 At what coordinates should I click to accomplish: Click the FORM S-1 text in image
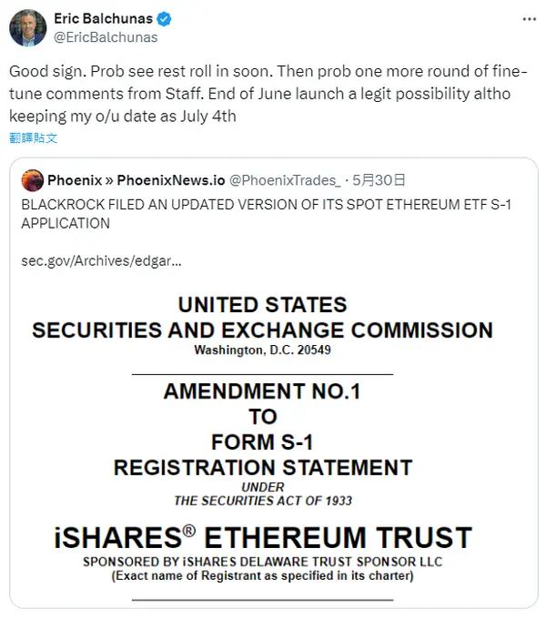[x=262, y=441]
